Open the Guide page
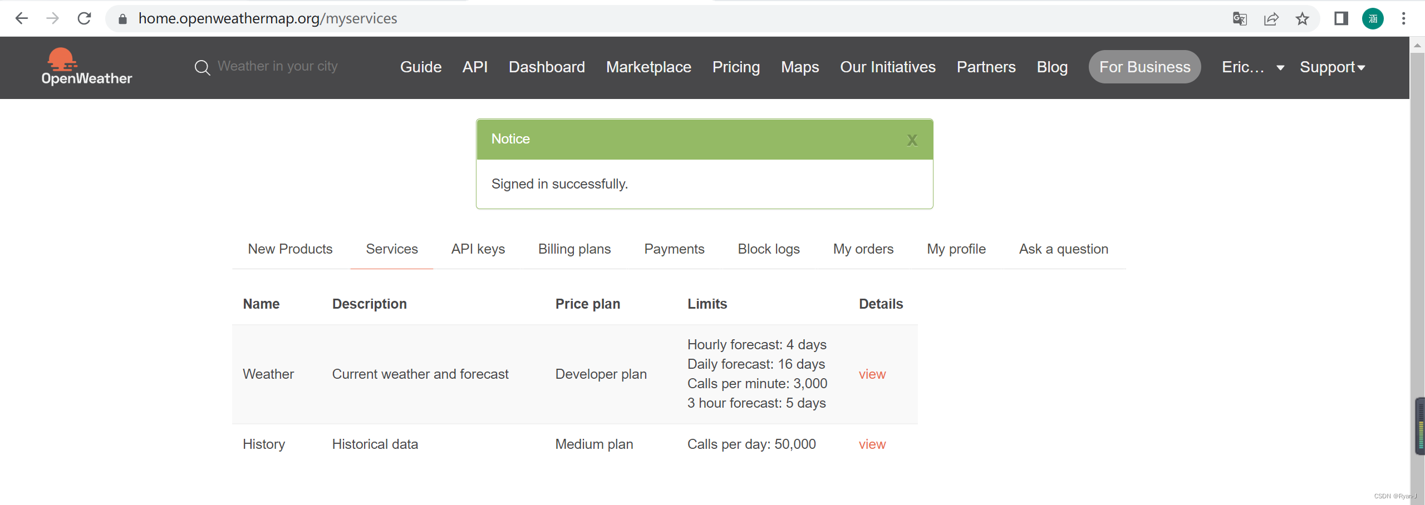This screenshot has height=505, width=1425. coord(421,67)
